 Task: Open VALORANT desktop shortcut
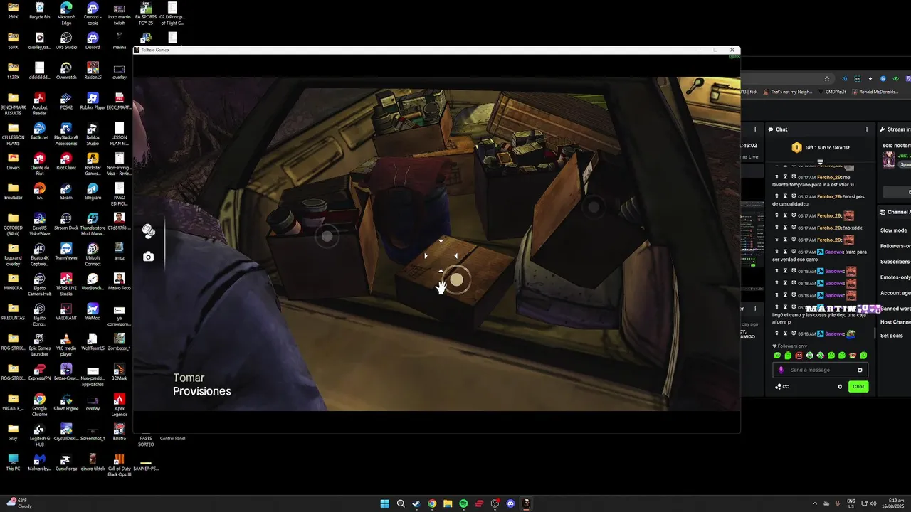[66, 310]
